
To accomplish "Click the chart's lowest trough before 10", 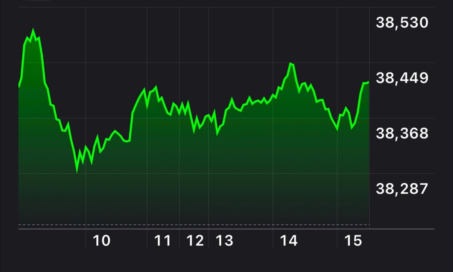I will click(77, 171).
